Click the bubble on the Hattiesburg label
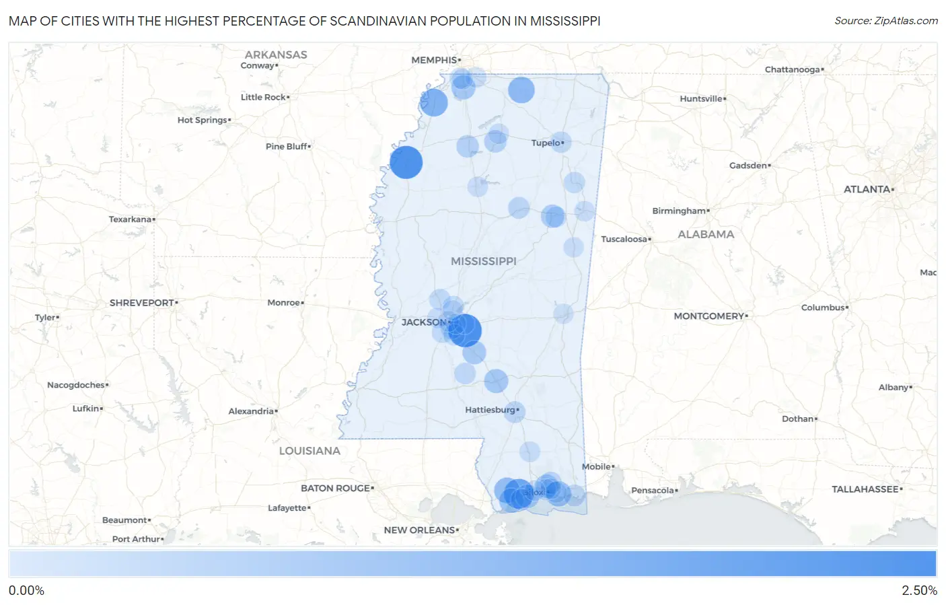Image resolution: width=946 pixels, height=605 pixels. point(514,411)
